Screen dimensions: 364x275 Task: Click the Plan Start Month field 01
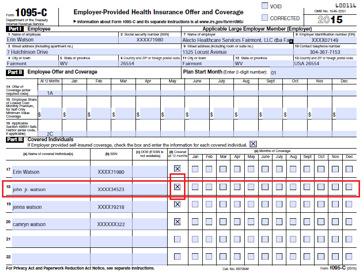[x=313, y=73]
